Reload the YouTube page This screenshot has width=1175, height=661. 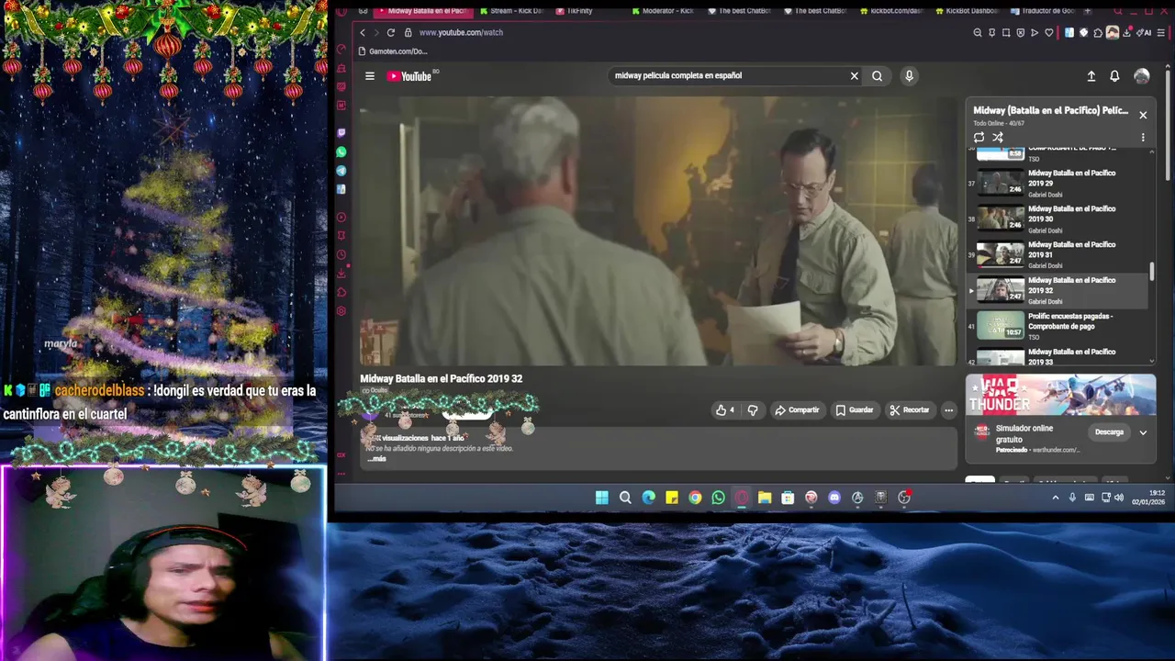(x=391, y=32)
